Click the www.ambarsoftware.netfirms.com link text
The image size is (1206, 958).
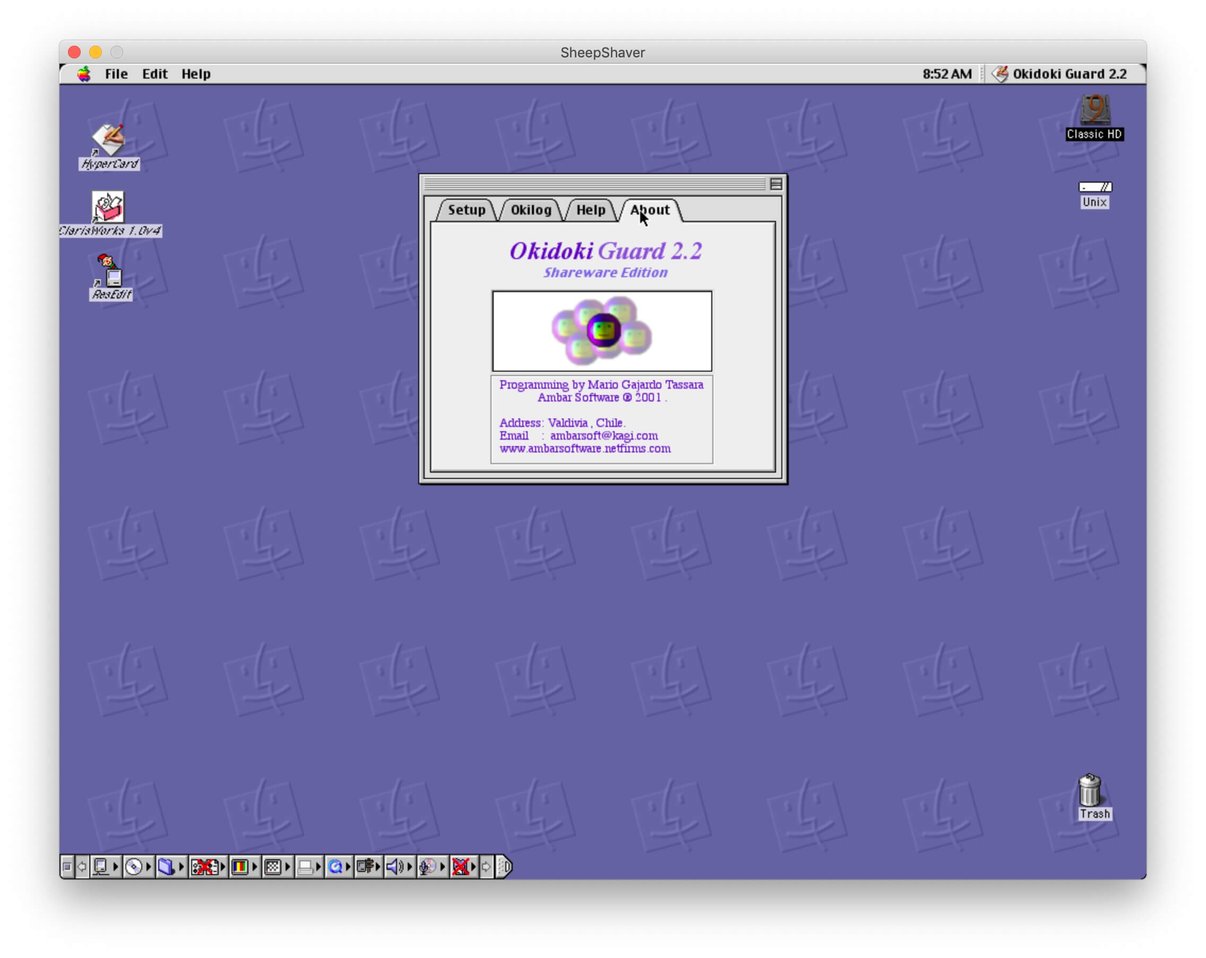click(584, 448)
